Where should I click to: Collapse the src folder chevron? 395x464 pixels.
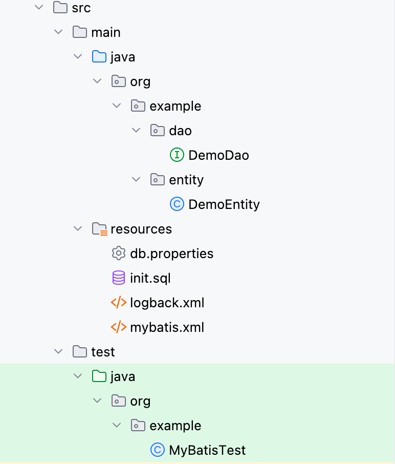click(39, 7)
